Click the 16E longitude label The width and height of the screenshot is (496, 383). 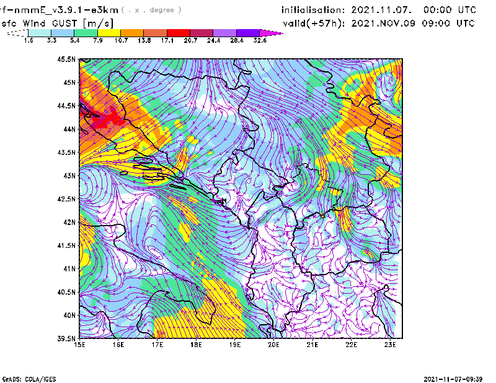[x=118, y=345]
